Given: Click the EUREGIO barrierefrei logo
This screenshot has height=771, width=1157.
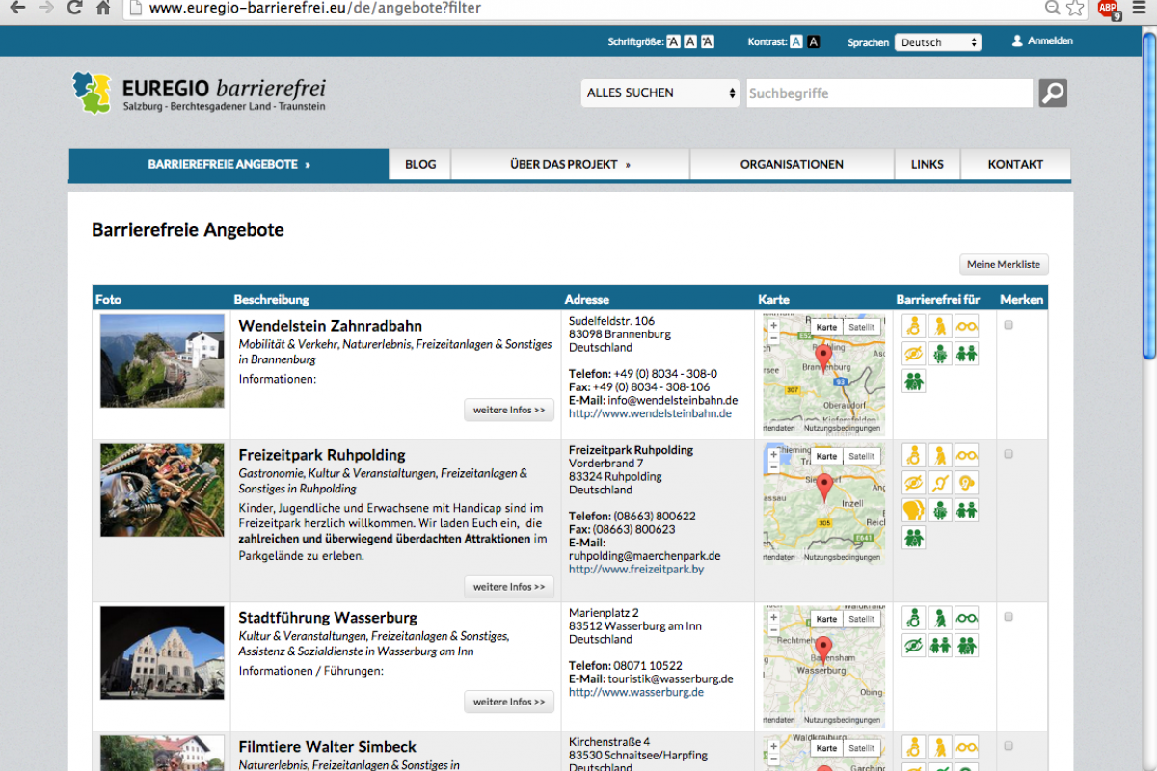Looking at the screenshot, I should pos(200,93).
